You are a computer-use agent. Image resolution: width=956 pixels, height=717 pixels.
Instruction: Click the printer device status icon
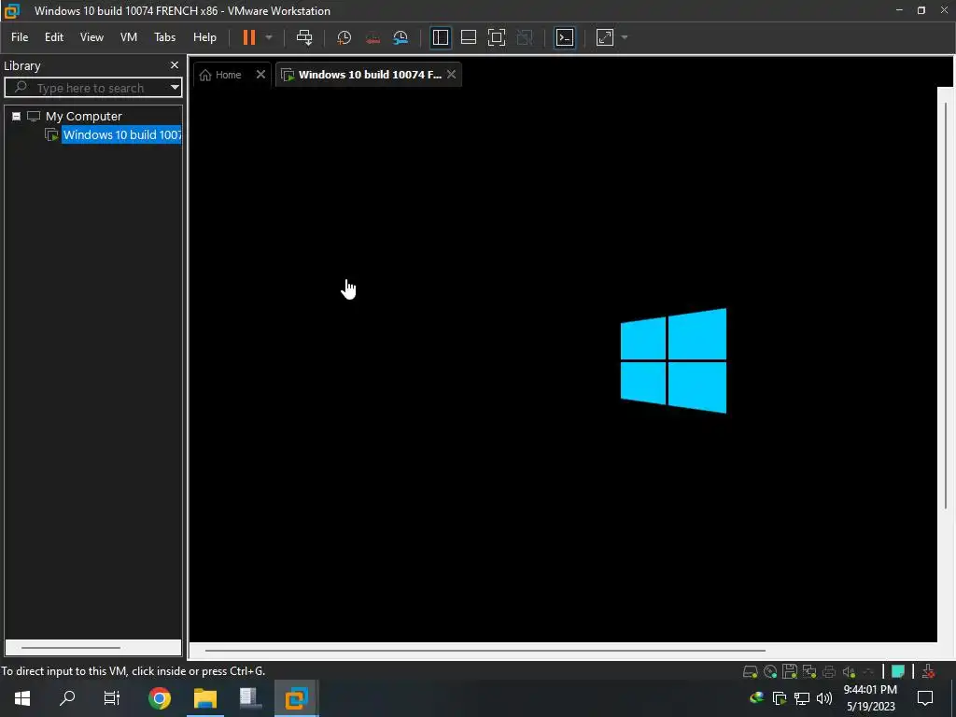click(x=829, y=672)
